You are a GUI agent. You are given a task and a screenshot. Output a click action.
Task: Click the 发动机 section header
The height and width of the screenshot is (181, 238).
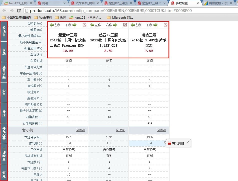tap(27, 130)
